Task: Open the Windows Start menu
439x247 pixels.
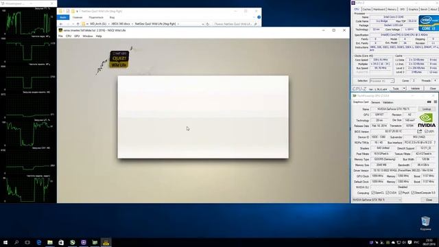Action: 5,242
